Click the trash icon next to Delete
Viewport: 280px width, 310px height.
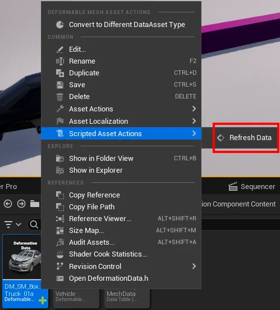pyautogui.click(x=59, y=97)
